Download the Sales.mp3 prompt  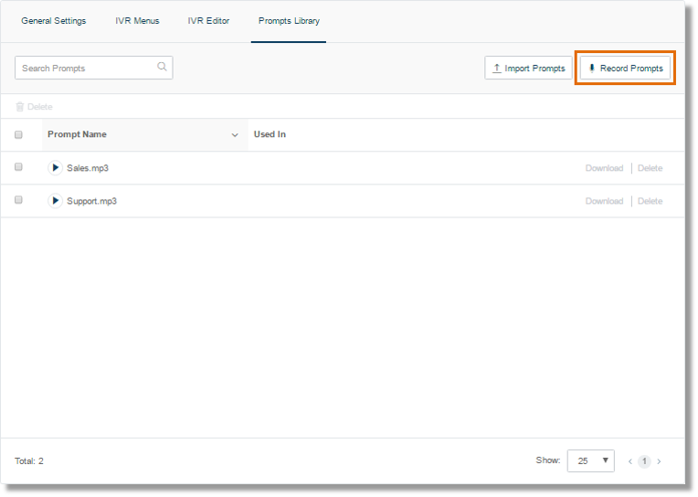coord(604,168)
